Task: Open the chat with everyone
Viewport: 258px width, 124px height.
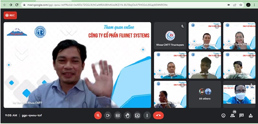Action: coord(242,115)
